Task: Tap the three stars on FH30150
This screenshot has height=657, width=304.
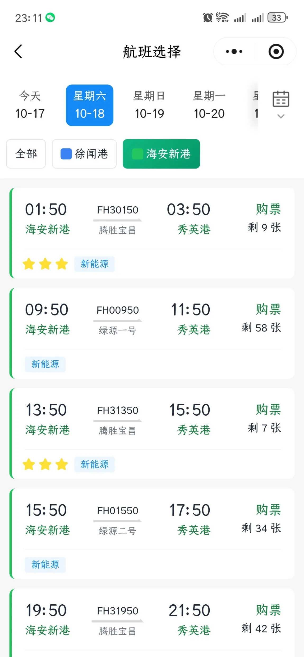Action: pos(45,264)
